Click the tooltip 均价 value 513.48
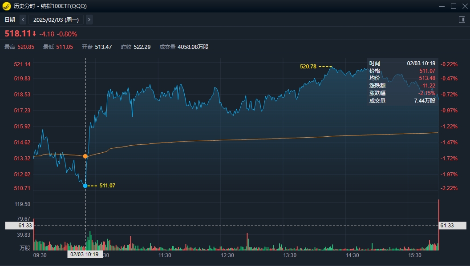 click(x=427, y=78)
